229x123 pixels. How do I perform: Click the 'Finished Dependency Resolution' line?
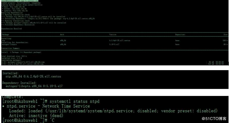coord(18,25)
